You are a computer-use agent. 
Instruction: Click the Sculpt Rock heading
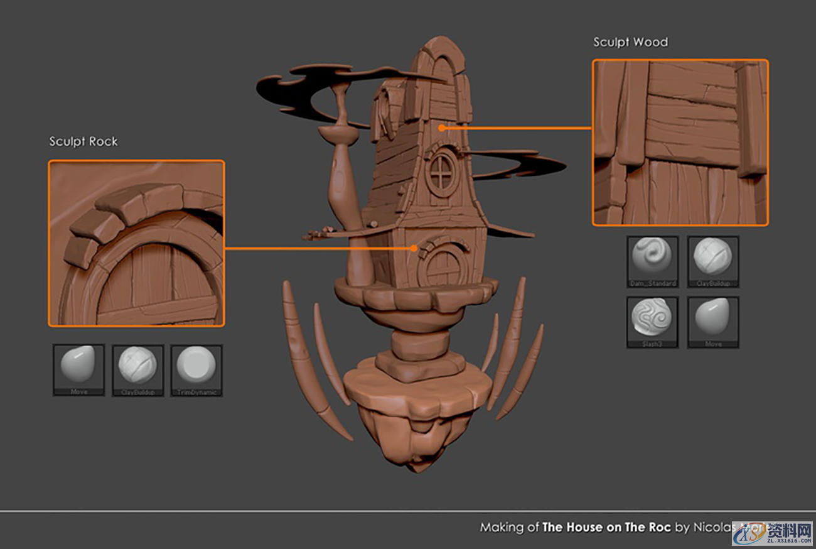point(83,142)
